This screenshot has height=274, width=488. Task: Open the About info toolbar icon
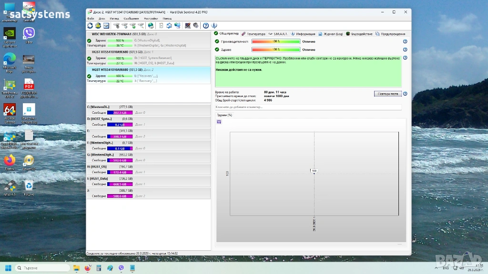coord(214,26)
